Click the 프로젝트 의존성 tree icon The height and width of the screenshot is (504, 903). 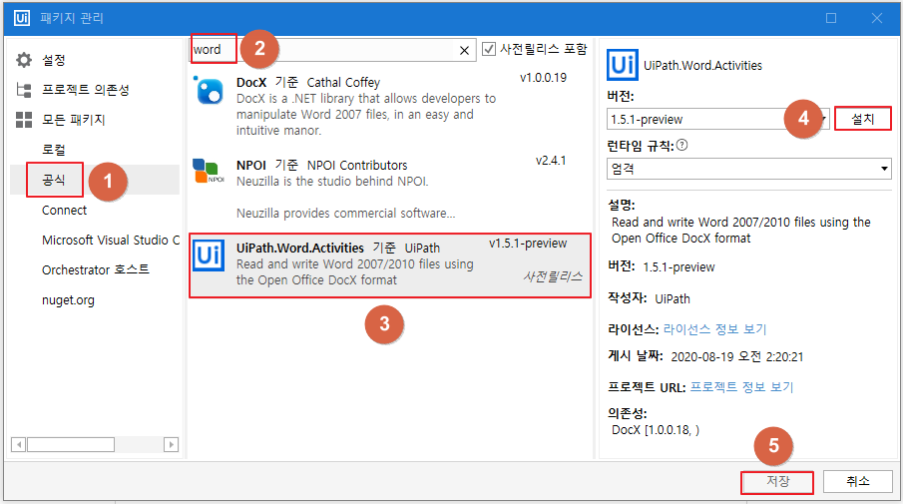(24, 90)
